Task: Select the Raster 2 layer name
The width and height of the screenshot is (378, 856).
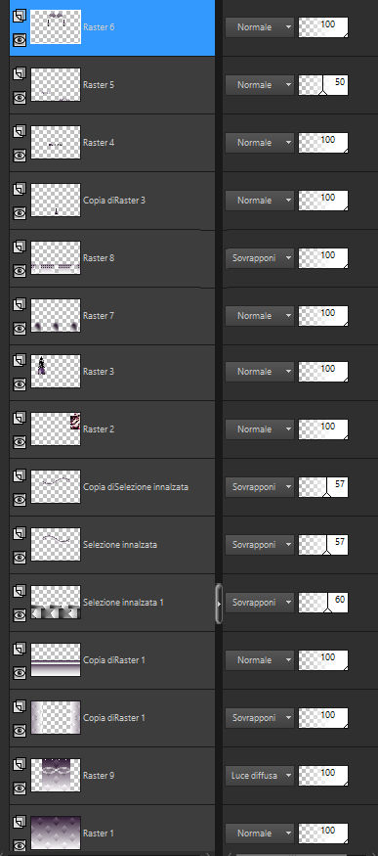Action: (x=99, y=429)
